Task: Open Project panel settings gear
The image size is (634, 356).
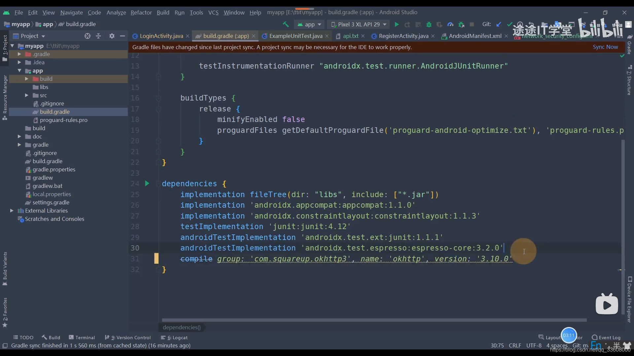Action: tap(112, 36)
